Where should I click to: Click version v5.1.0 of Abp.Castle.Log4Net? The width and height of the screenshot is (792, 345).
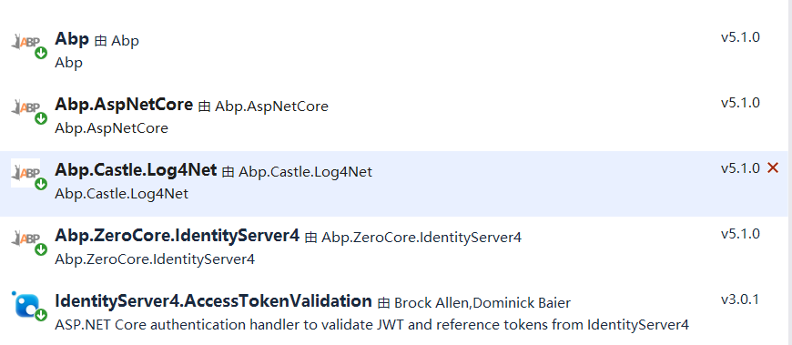(740, 168)
